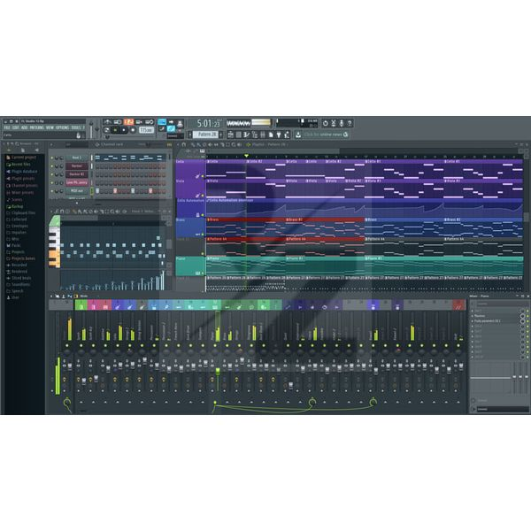Open Maximus effect slot menu arrow
531x531 pixels.
pyautogui.click(x=472, y=316)
